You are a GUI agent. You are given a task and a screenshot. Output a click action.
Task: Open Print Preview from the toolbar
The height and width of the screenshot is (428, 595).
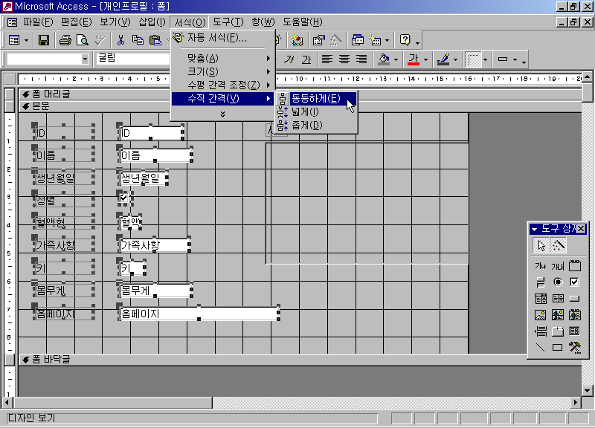pos(83,40)
